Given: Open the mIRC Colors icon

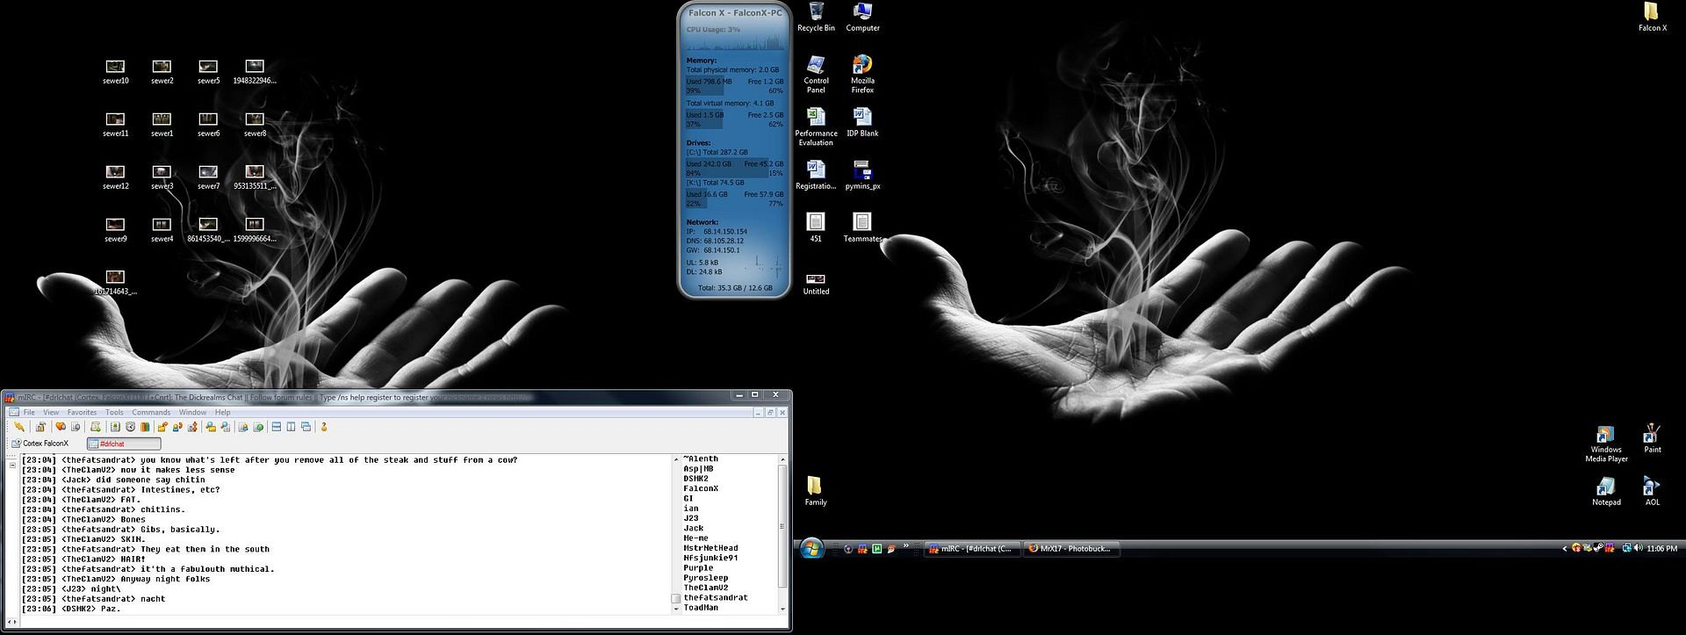Looking at the screenshot, I should click(145, 427).
